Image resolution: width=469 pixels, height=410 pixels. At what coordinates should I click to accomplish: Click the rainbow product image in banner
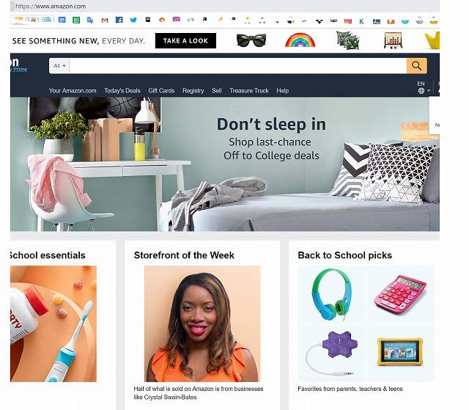pos(300,40)
